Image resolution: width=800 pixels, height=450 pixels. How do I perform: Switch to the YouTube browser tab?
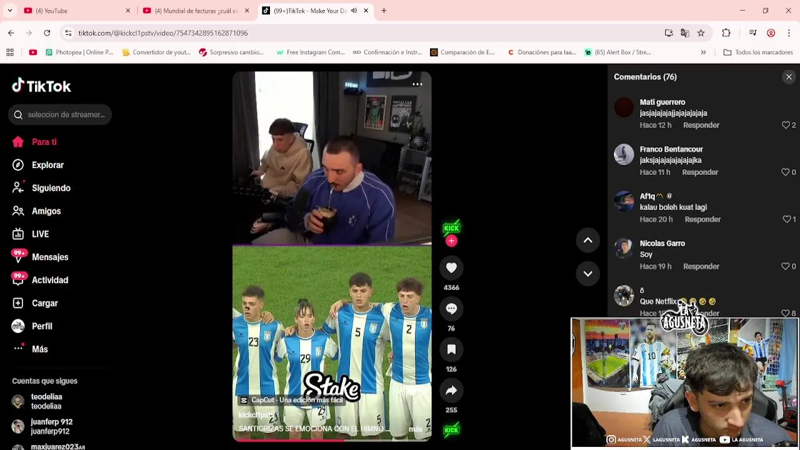(x=77, y=11)
